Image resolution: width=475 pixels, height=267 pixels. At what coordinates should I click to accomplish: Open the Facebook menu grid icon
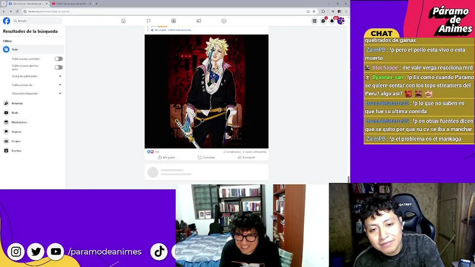(x=314, y=21)
